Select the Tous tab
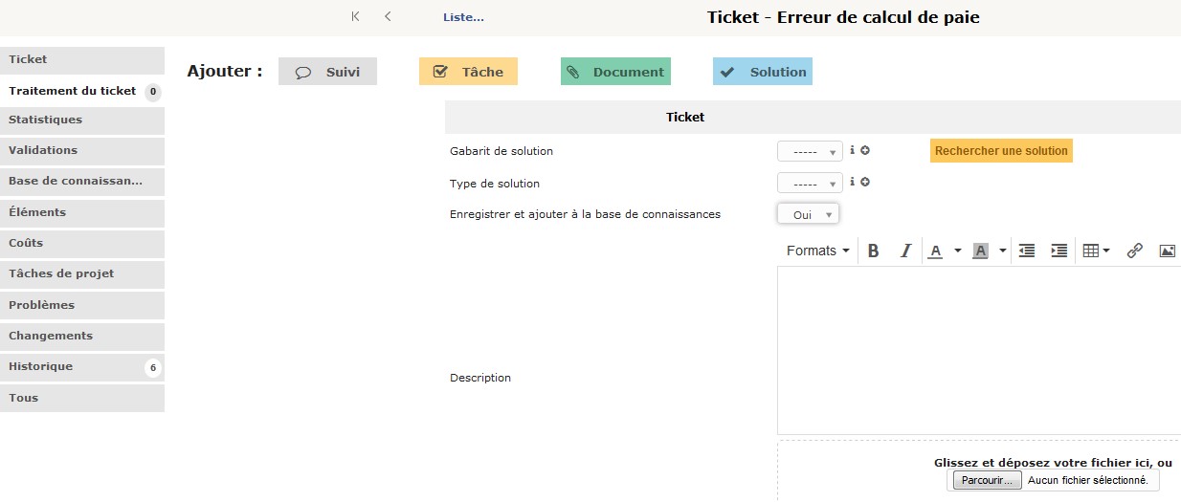1181x502 pixels. [x=82, y=398]
